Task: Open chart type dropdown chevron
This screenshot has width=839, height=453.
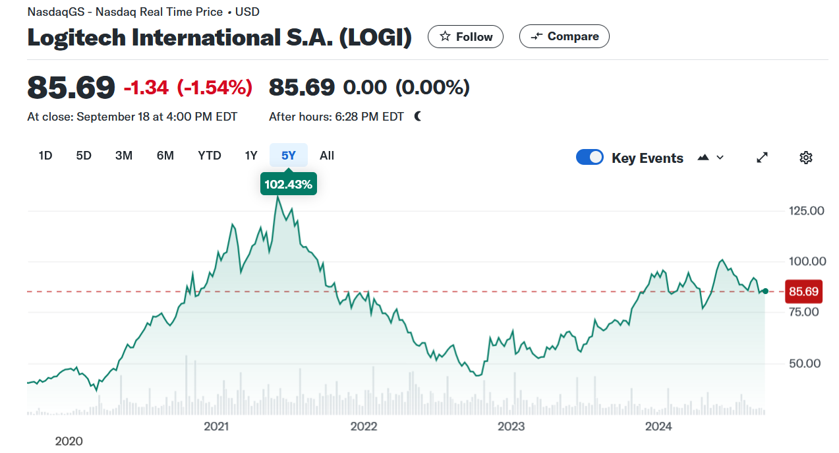Action: 720,158
